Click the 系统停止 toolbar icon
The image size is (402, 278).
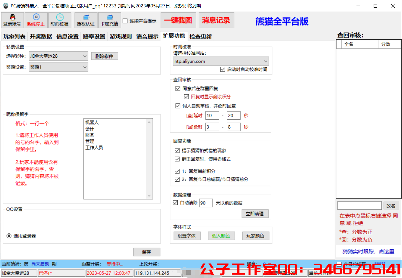tap(36, 20)
